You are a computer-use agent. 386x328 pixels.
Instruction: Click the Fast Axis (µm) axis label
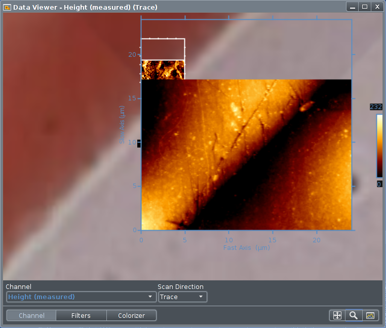pyautogui.click(x=246, y=248)
